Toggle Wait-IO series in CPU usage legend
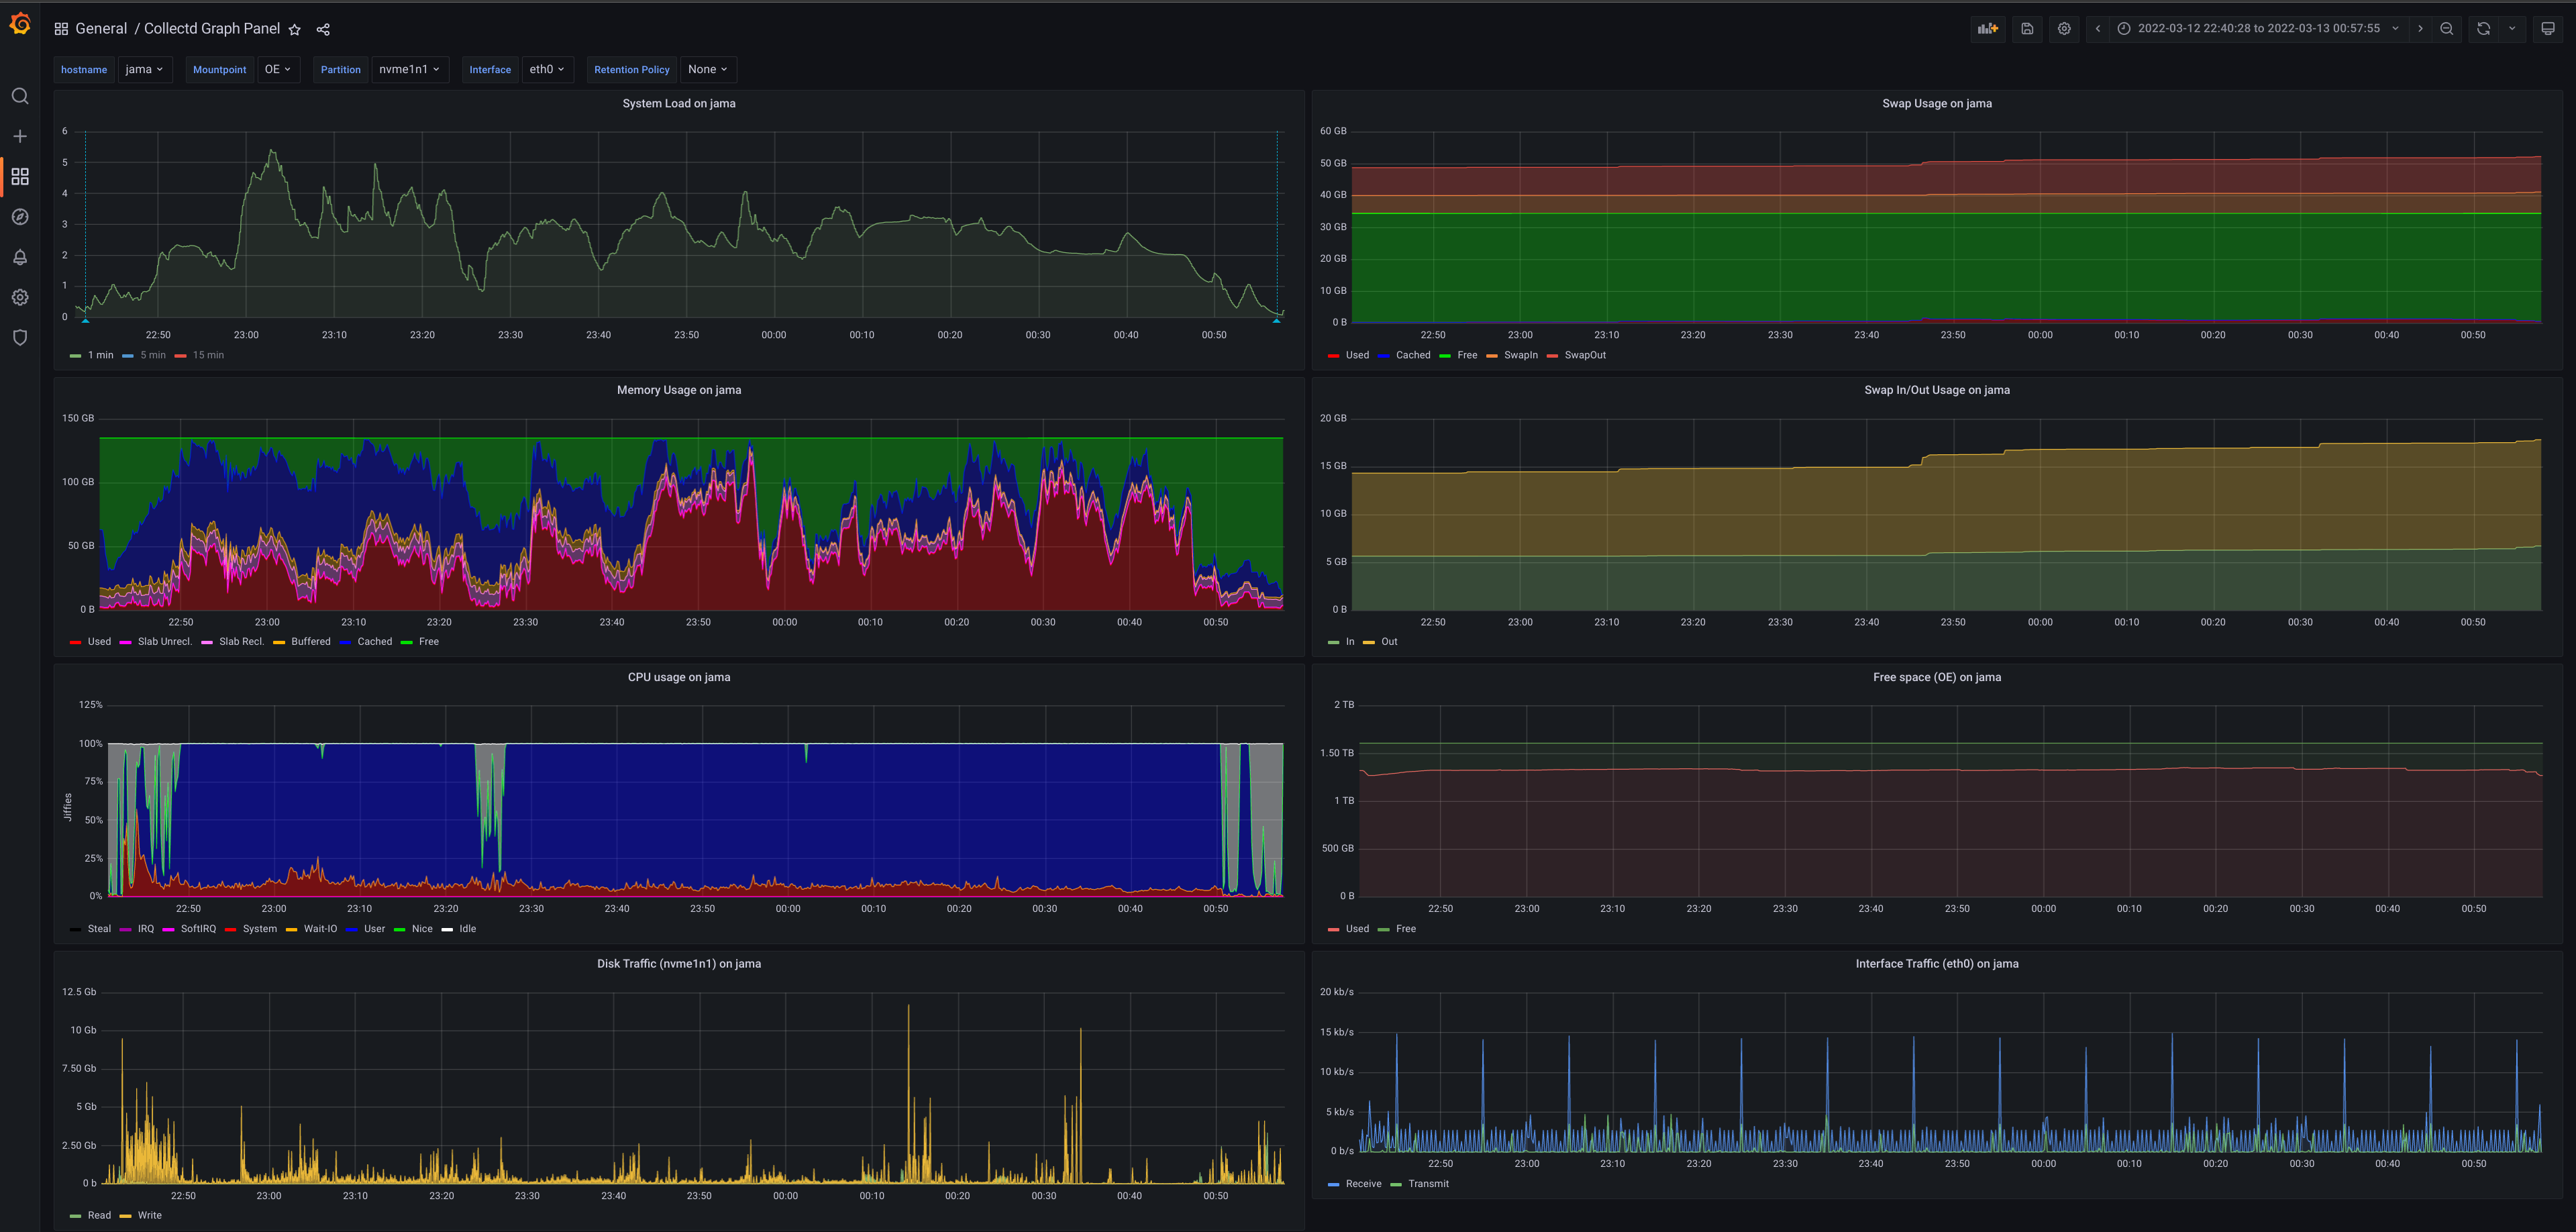 (320, 929)
